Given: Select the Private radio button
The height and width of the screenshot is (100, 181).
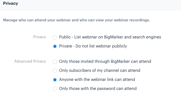Looking at the screenshot, I should 55,46.
